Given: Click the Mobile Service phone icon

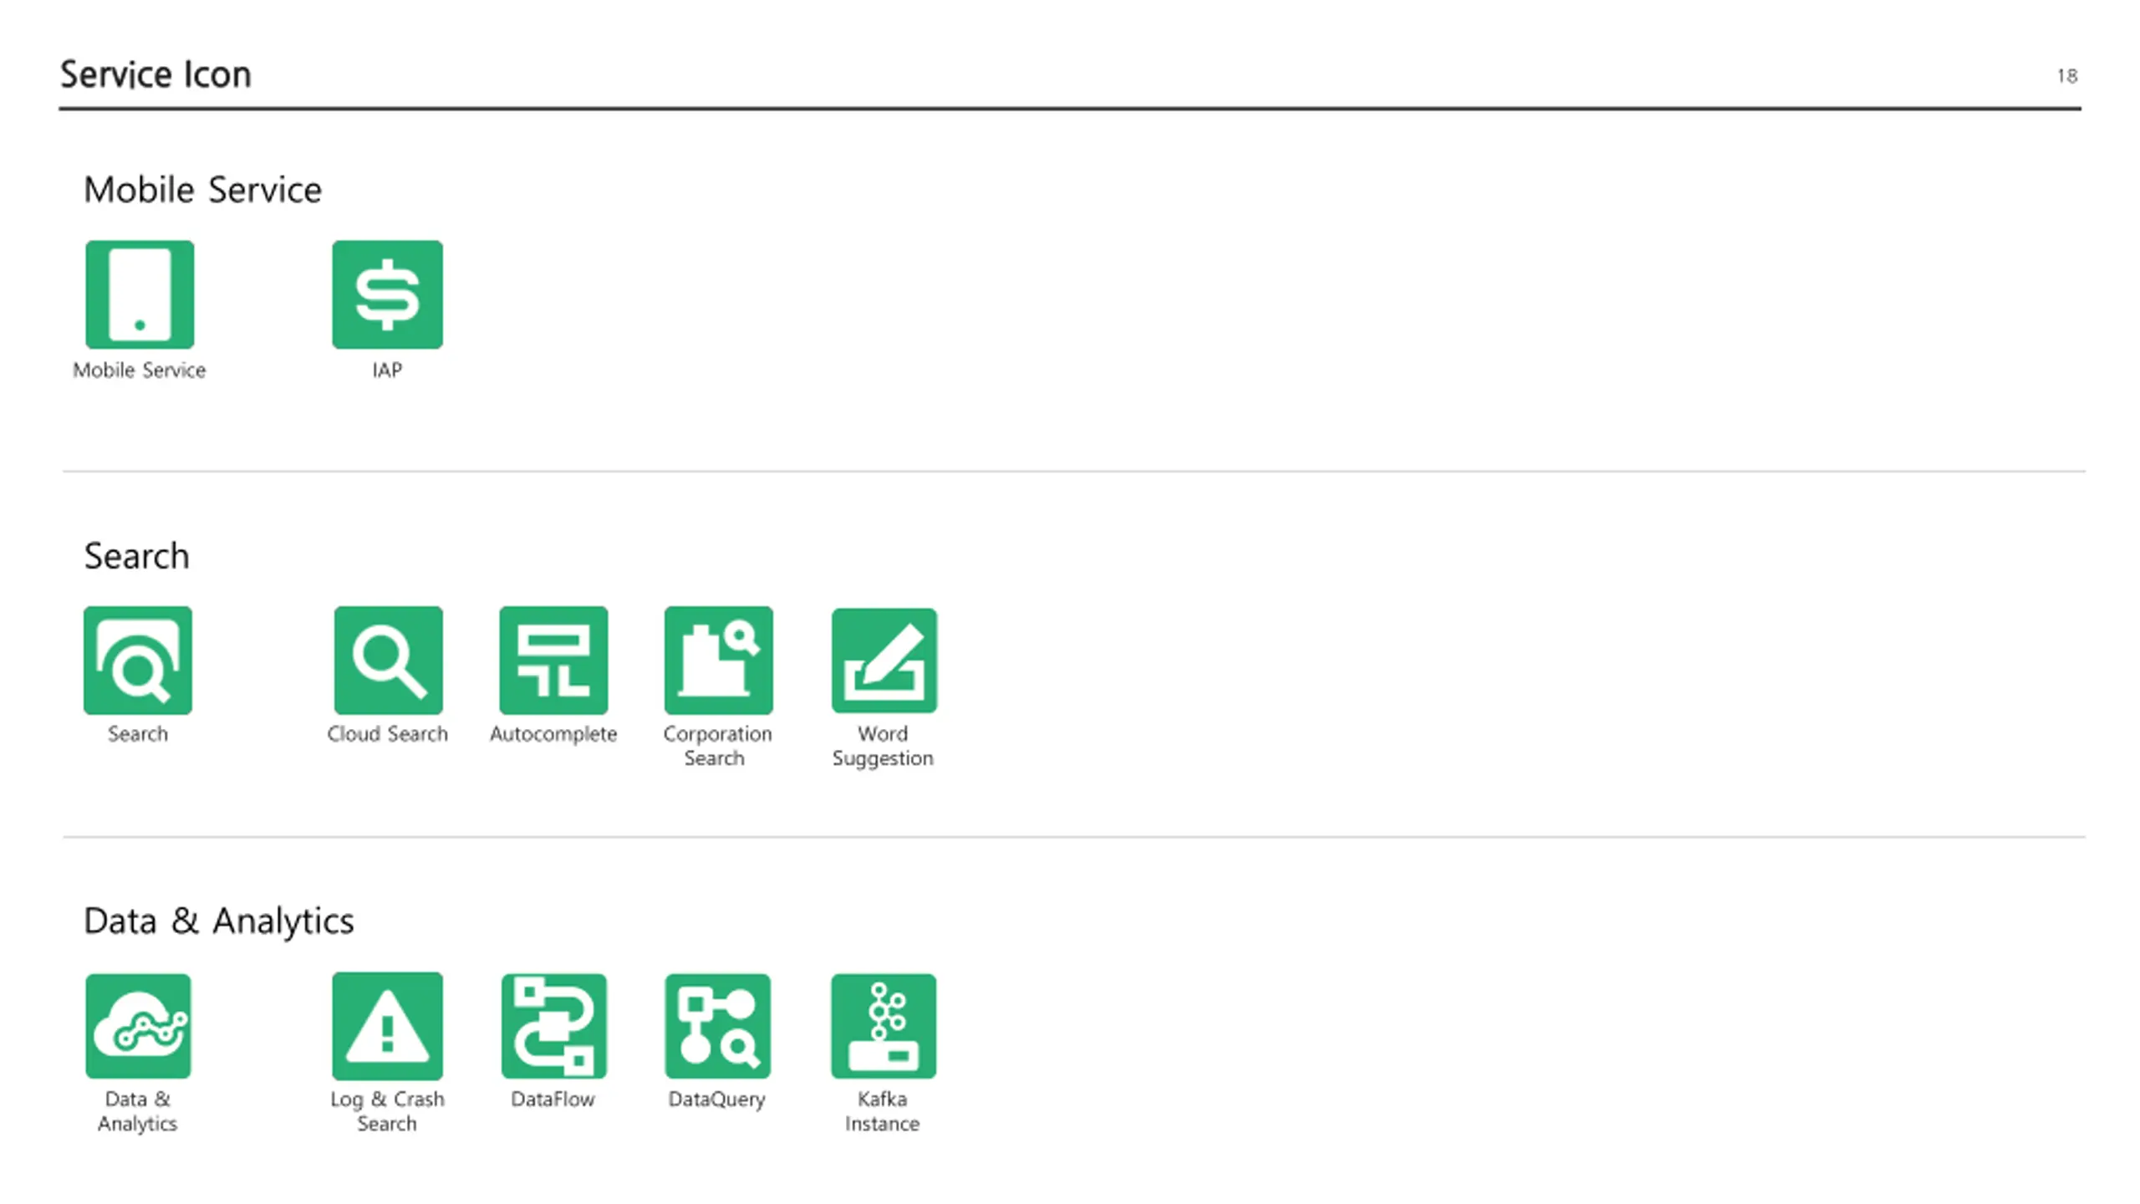Looking at the screenshot, I should [x=140, y=294].
